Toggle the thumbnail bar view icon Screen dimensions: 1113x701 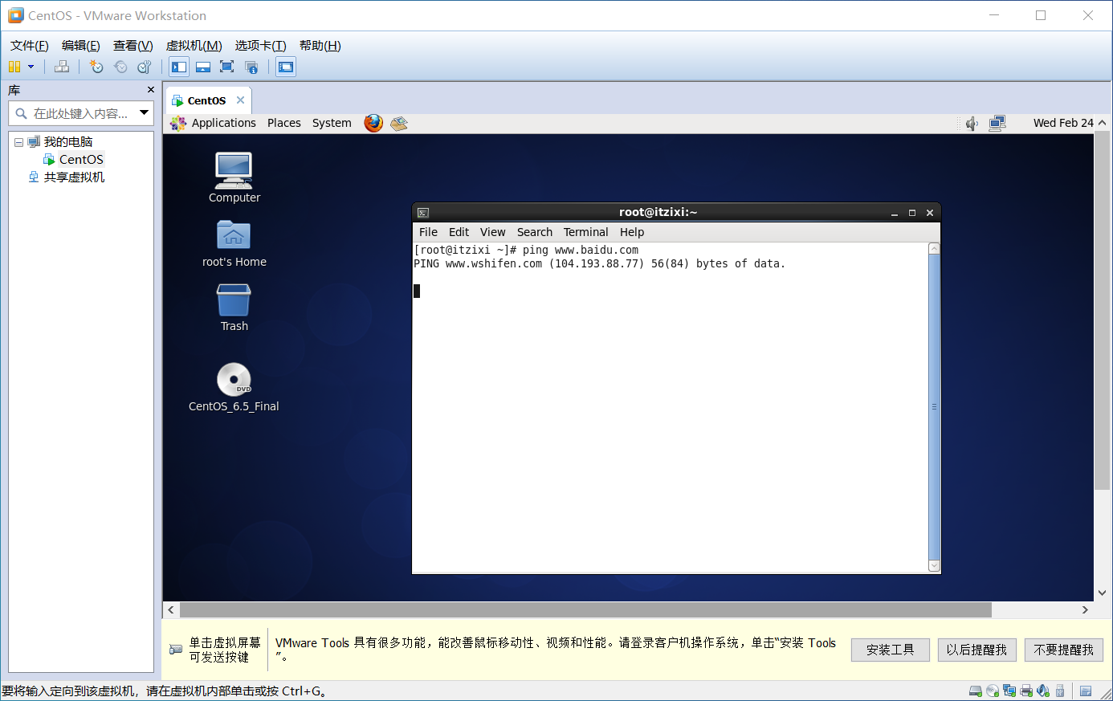tap(203, 67)
